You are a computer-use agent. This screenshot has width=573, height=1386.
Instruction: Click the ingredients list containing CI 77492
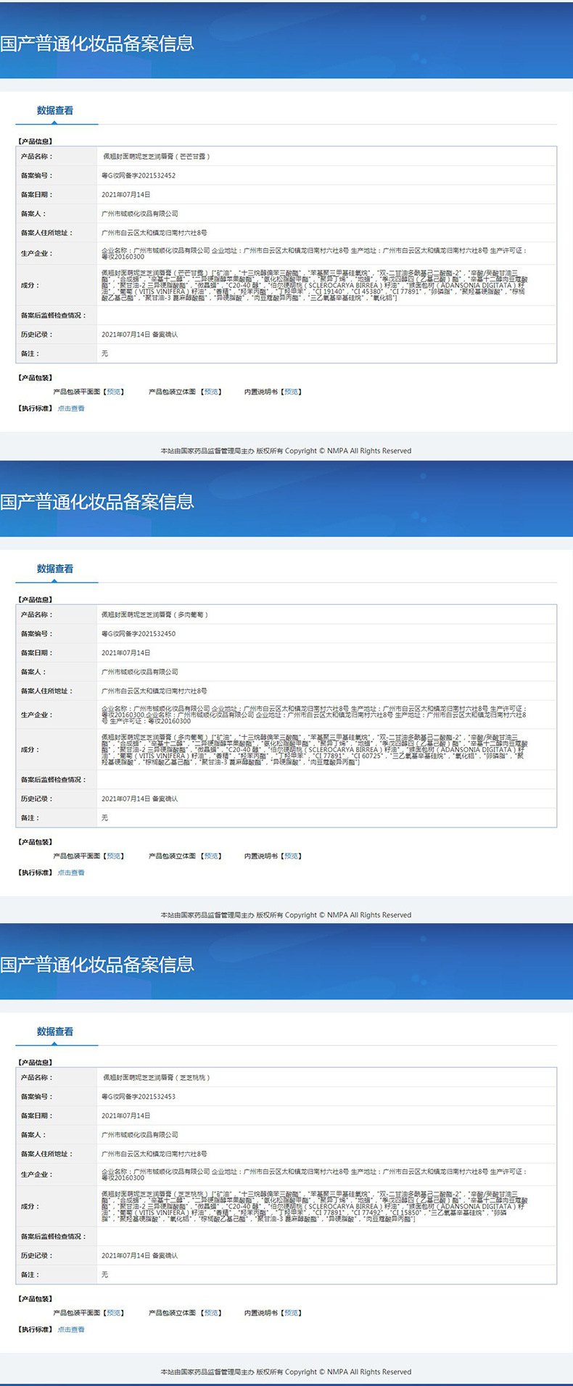pyautogui.click(x=314, y=1206)
